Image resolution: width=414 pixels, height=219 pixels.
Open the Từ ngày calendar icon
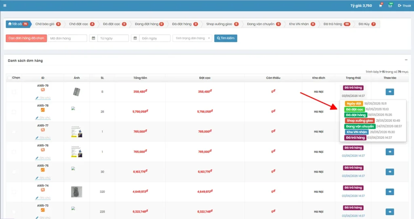[93, 38]
